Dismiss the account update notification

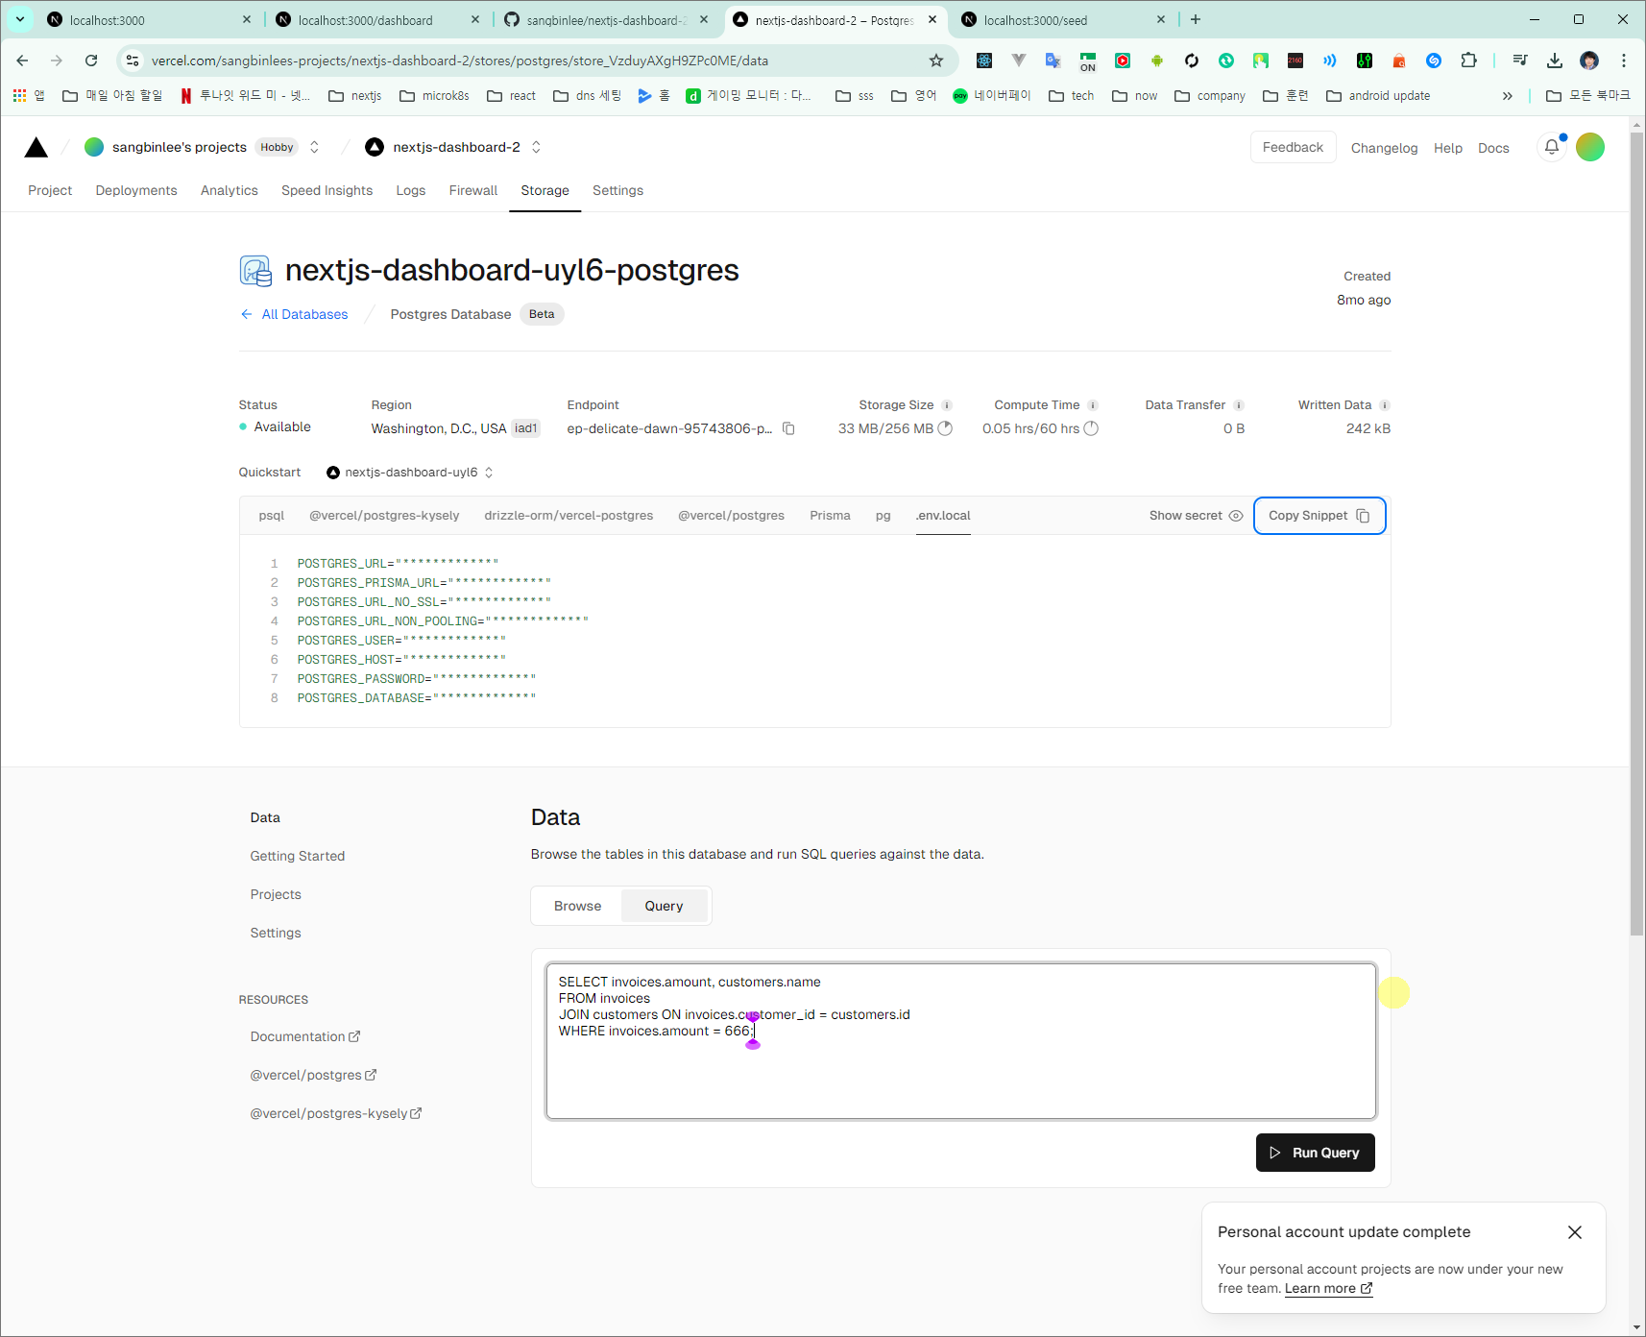coord(1575,1232)
